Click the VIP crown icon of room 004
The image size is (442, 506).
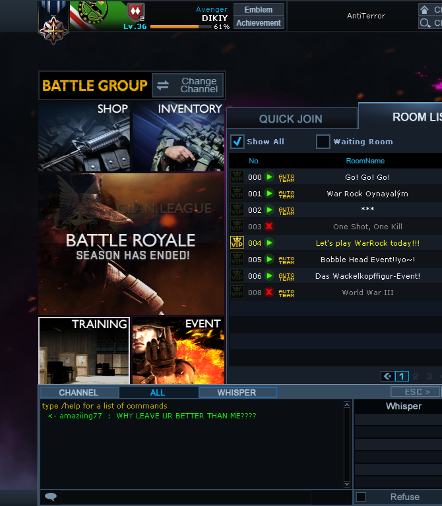(x=237, y=242)
